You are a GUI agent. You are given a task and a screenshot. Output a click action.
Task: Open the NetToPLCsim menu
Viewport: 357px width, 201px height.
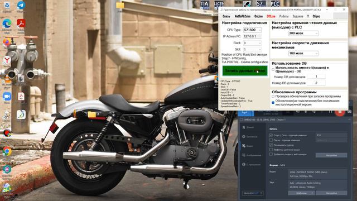[243, 16]
